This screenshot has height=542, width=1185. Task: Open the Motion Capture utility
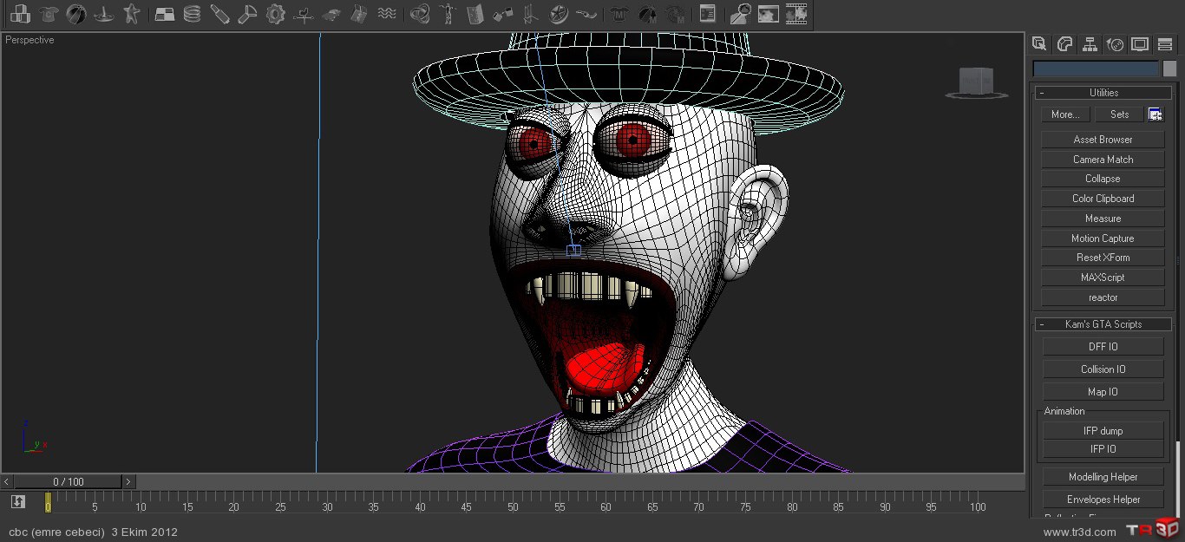point(1103,238)
